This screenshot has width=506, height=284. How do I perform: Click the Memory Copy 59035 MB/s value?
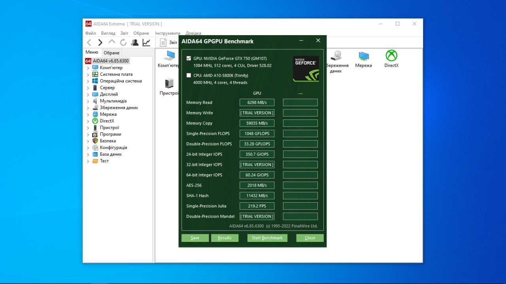point(257,123)
